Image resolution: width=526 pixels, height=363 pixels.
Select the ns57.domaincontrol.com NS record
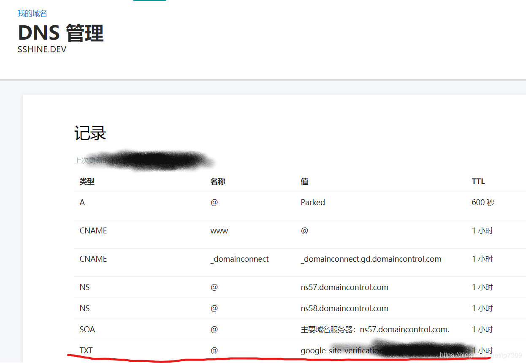point(344,287)
